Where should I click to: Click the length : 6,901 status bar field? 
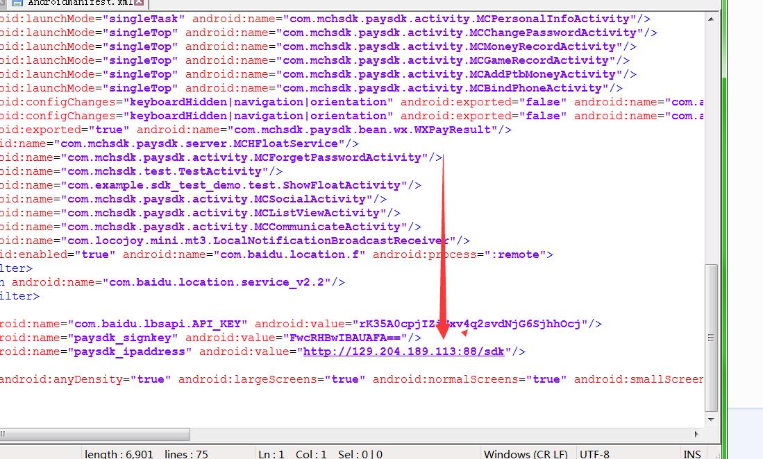[119, 454]
